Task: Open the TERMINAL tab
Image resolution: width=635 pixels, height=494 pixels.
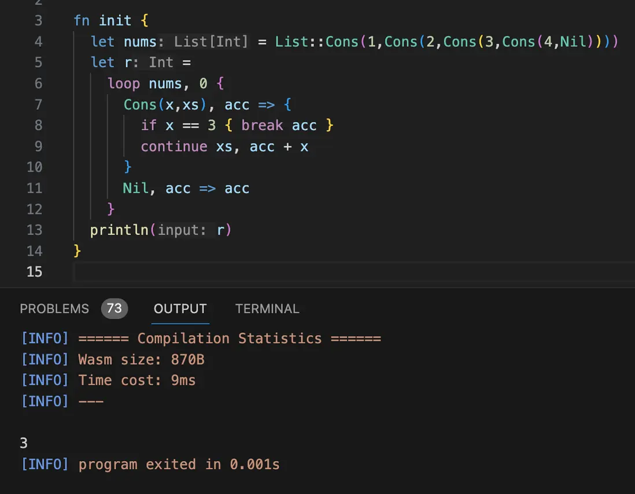Action: 267,309
